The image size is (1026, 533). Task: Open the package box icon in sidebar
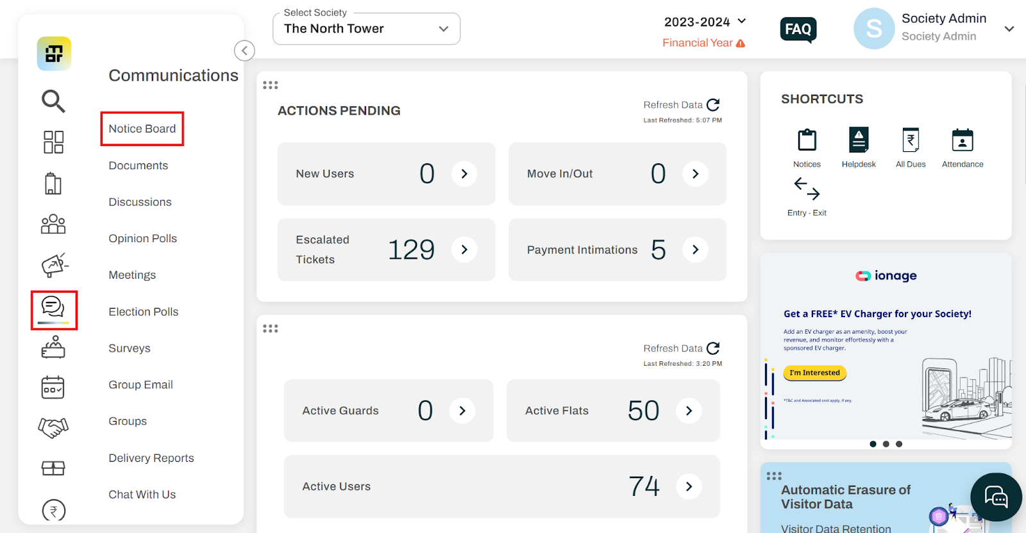(53, 468)
